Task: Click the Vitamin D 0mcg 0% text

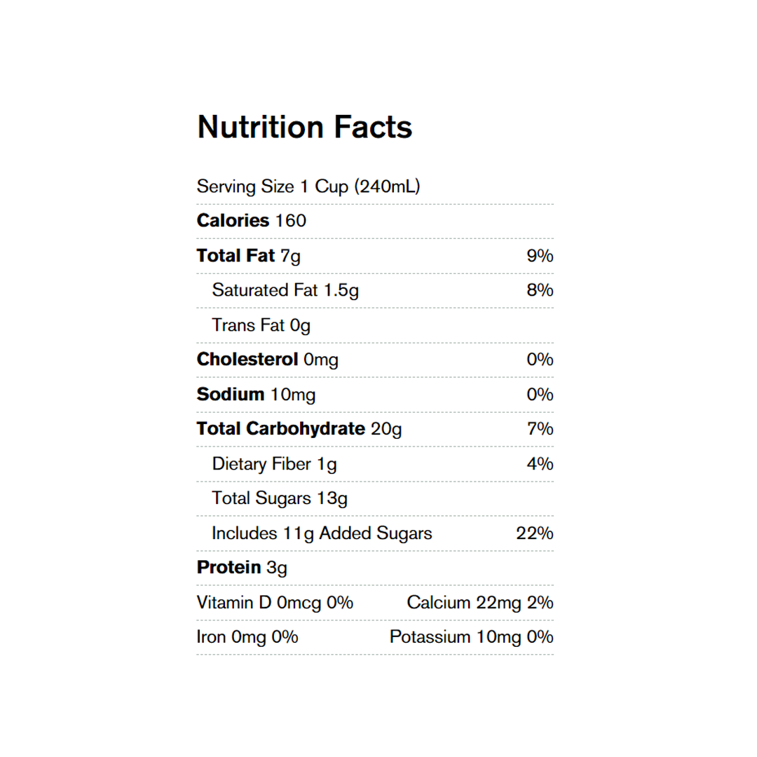Action: tap(275, 603)
